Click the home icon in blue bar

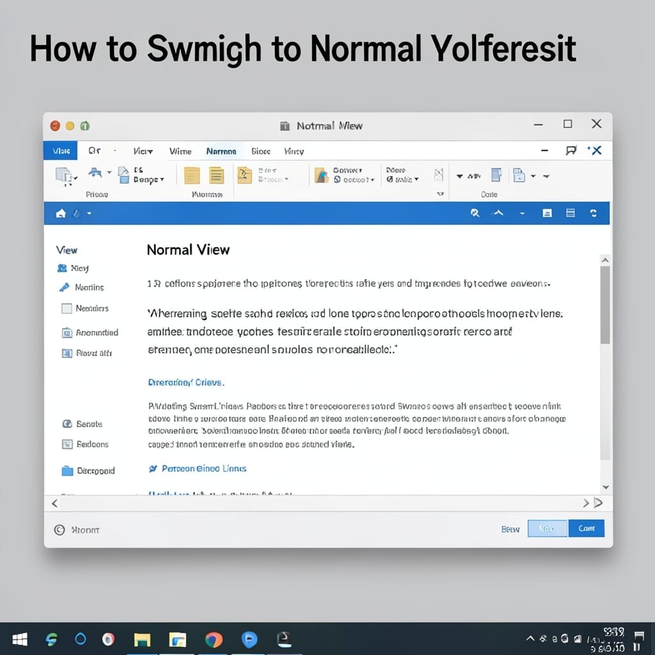(61, 214)
